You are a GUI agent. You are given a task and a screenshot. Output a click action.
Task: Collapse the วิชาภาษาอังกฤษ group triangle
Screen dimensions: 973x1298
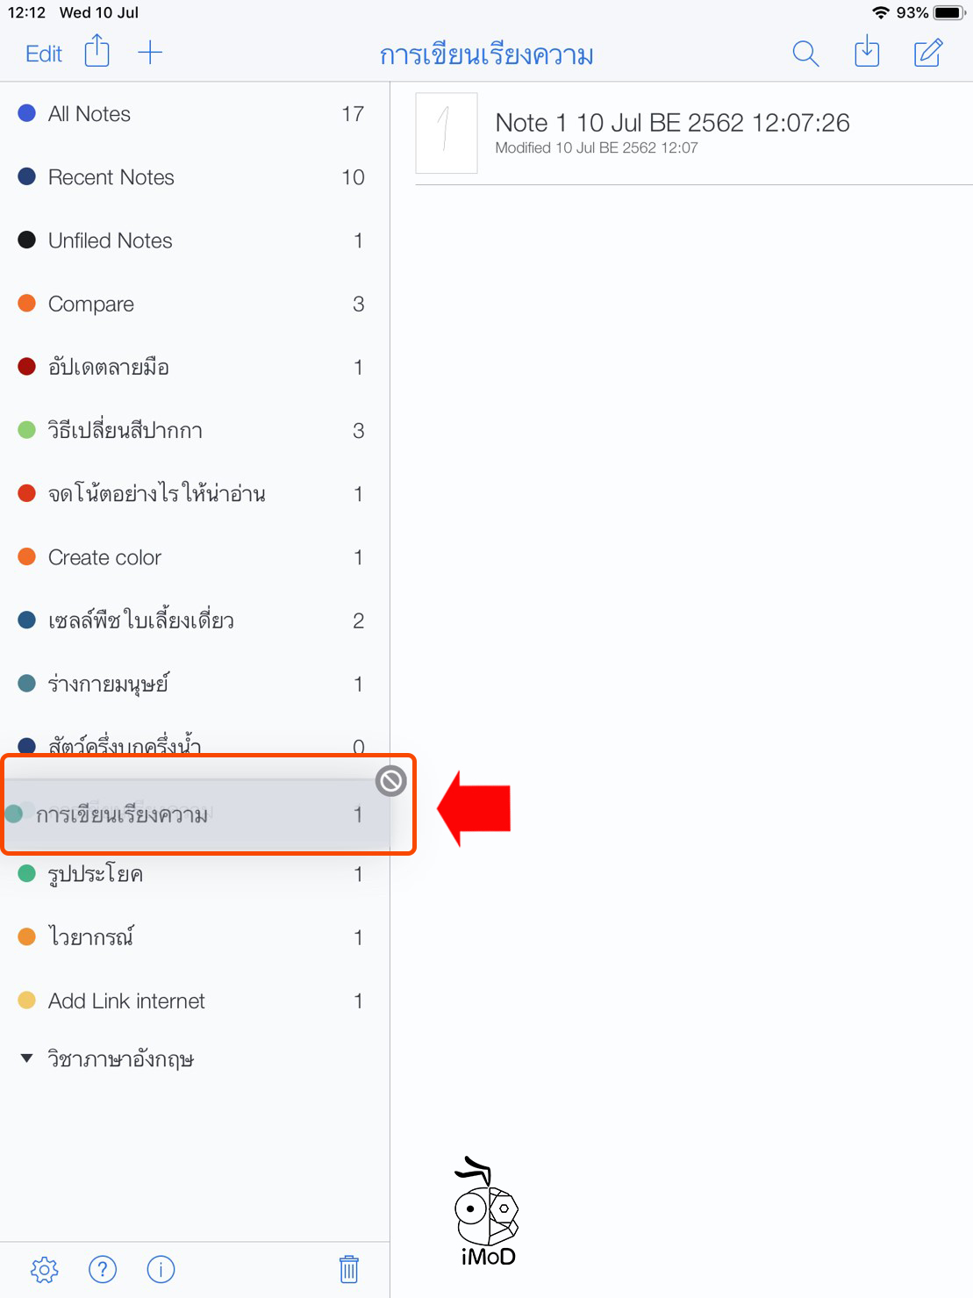click(27, 1058)
